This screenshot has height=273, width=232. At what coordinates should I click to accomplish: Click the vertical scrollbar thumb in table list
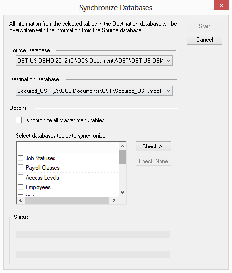pyautogui.click(x=123, y=157)
